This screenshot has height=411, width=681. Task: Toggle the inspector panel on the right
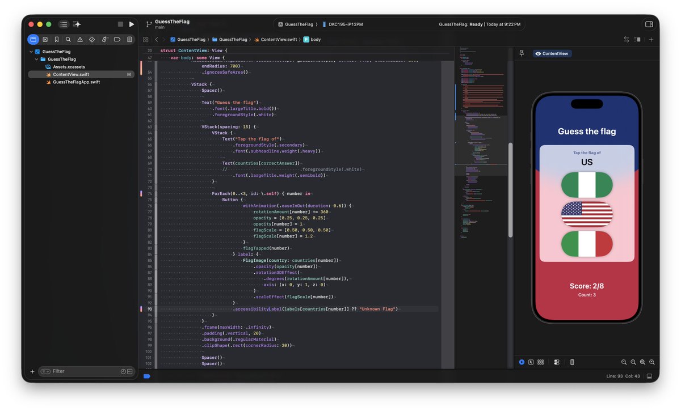pos(649,24)
